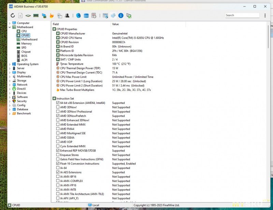The height and width of the screenshot is (210, 273).
Task: Toggle the IA AES Extensions checkbox
Action: point(58,172)
